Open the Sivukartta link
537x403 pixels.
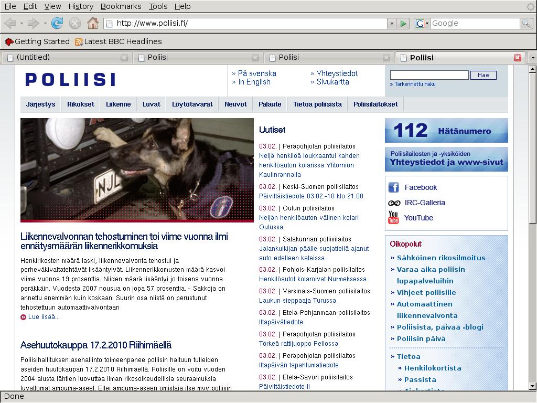point(333,82)
